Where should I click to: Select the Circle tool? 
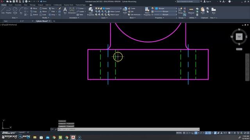click(15, 10)
